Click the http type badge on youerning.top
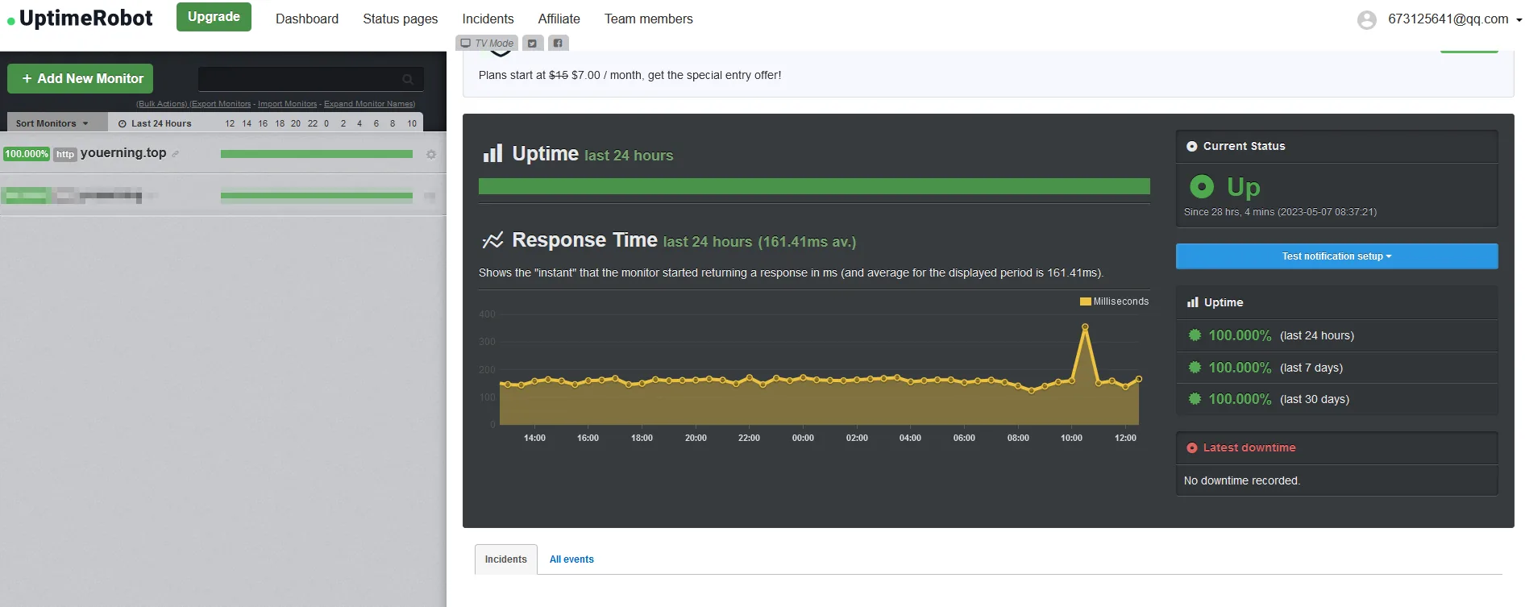 coord(65,154)
